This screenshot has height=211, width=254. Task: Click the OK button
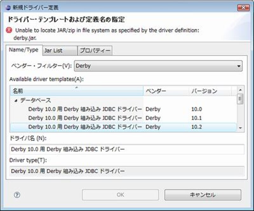pyautogui.click(x=120, y=195)
